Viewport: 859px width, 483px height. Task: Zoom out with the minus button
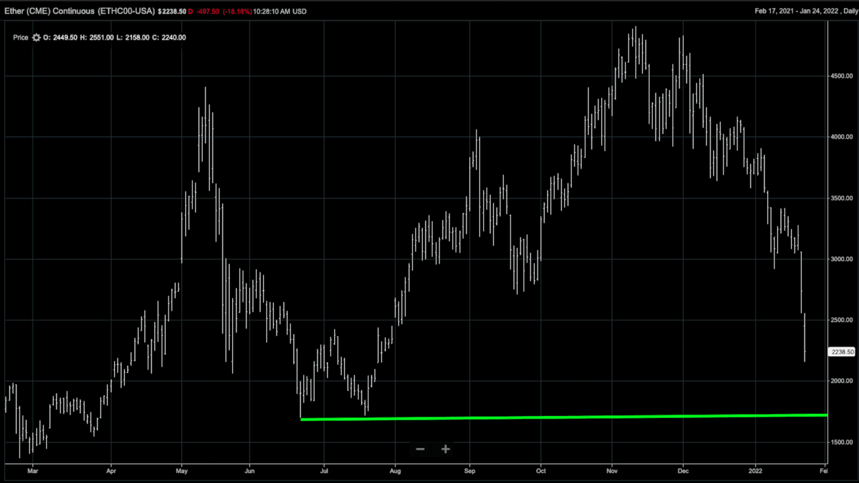420,449
